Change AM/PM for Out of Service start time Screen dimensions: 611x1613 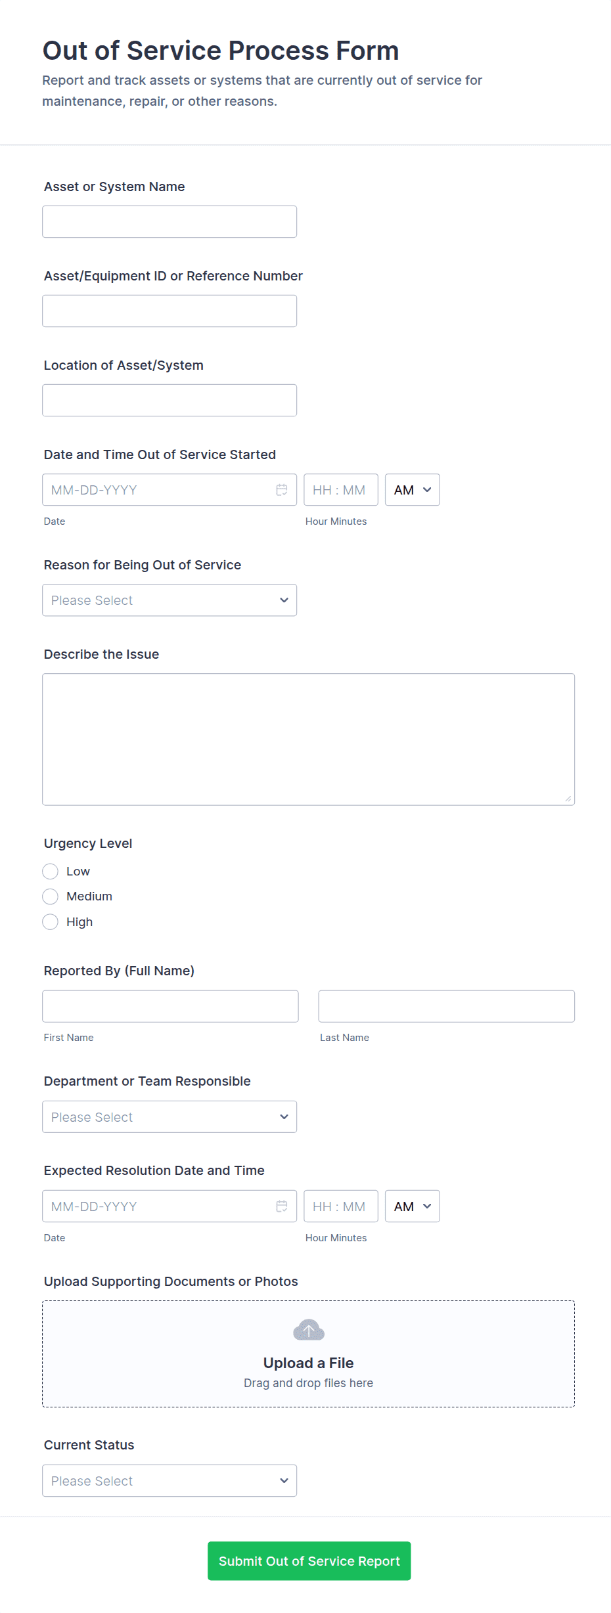[412, 490]
